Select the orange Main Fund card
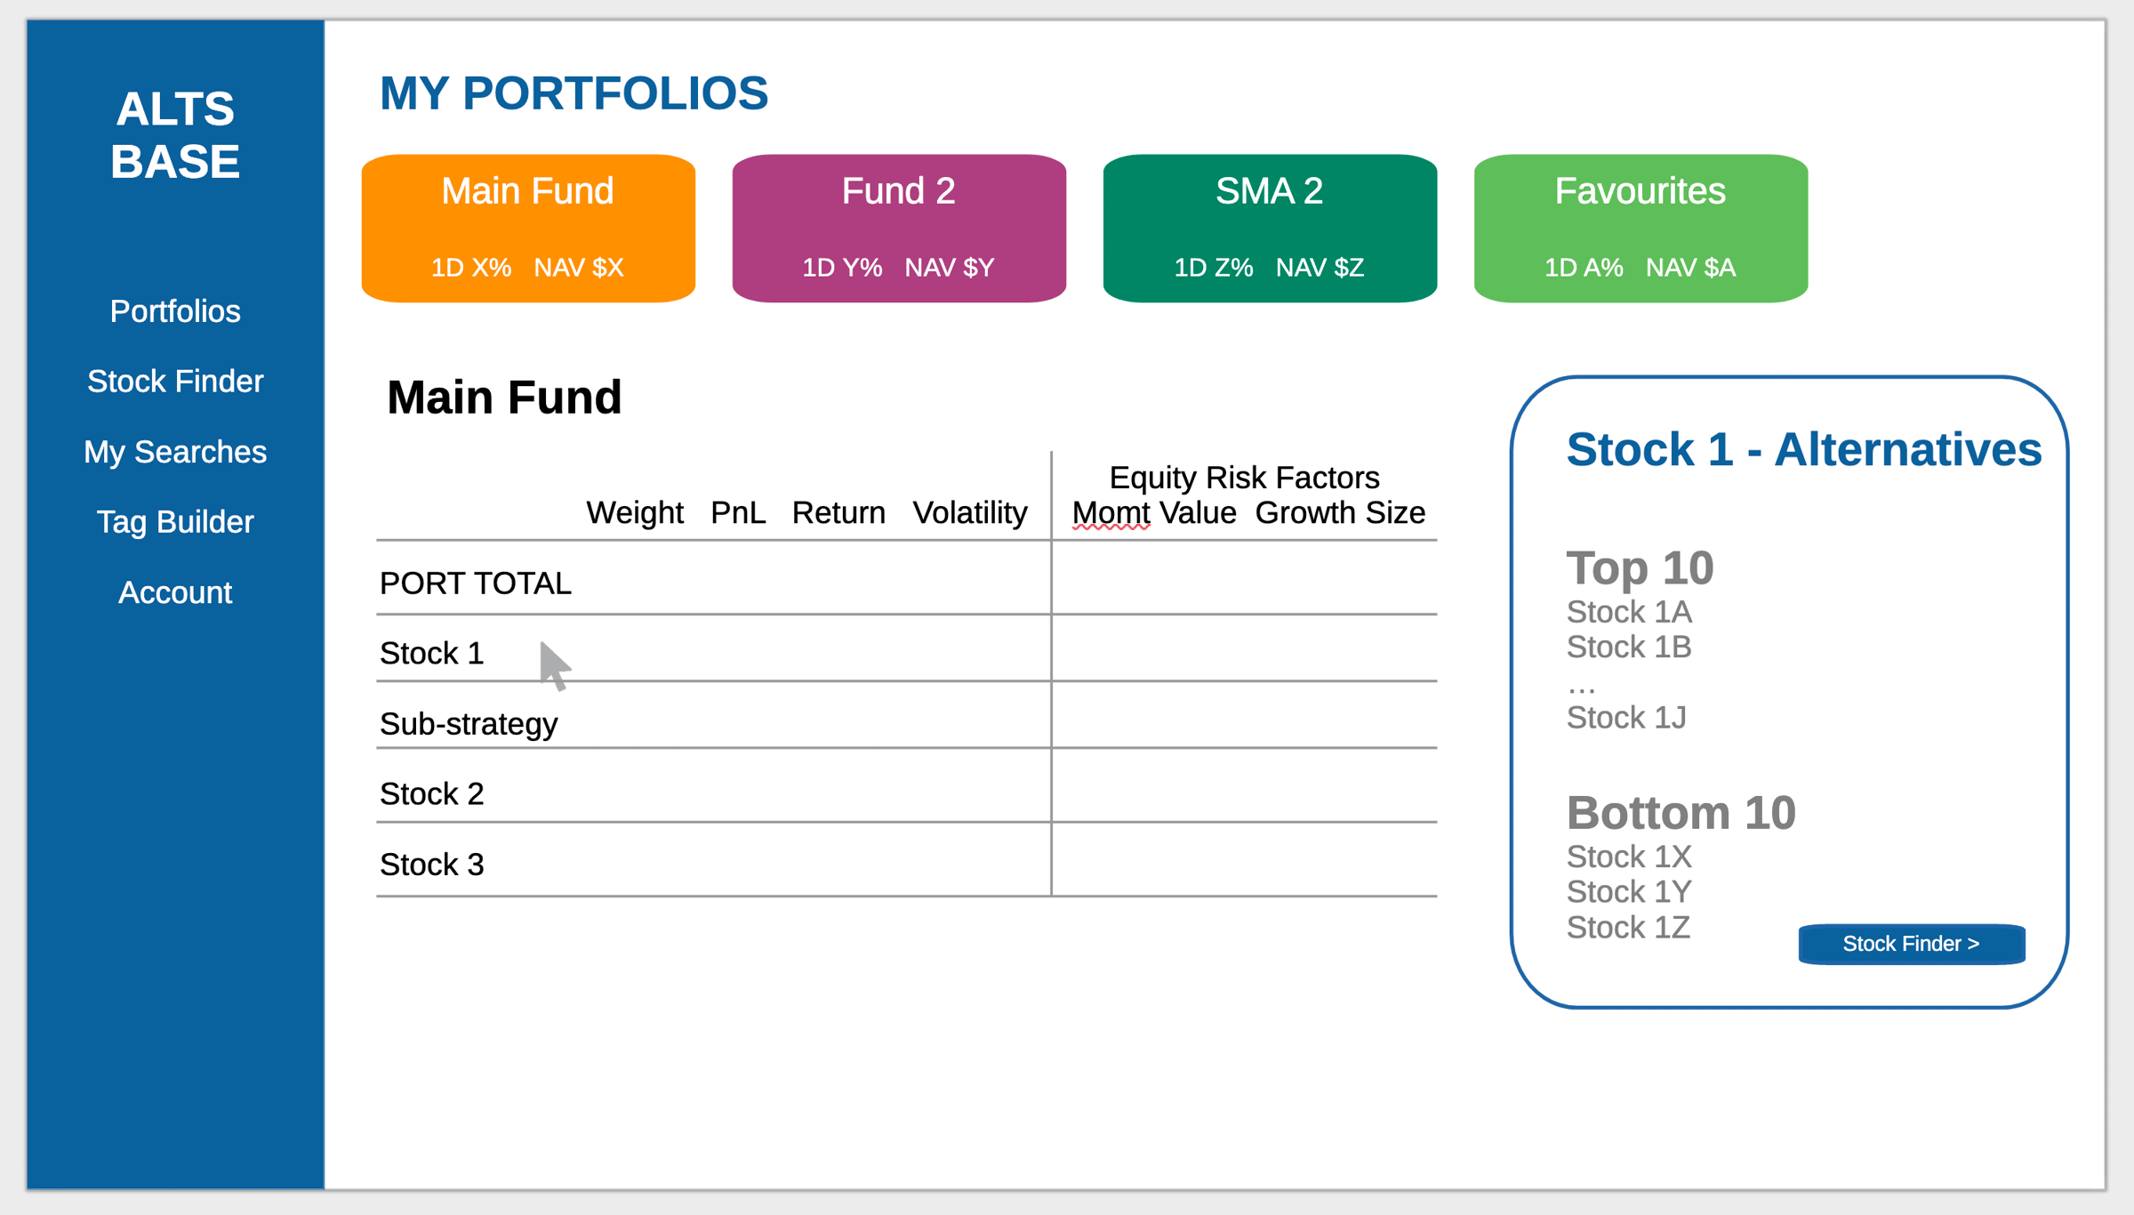The width and height of the screenshot is (2134, 1215). (x=528, y=228)
